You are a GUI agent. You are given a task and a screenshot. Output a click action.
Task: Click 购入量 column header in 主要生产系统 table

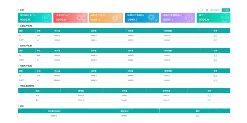pyautogui.click(x=72, y=31)
